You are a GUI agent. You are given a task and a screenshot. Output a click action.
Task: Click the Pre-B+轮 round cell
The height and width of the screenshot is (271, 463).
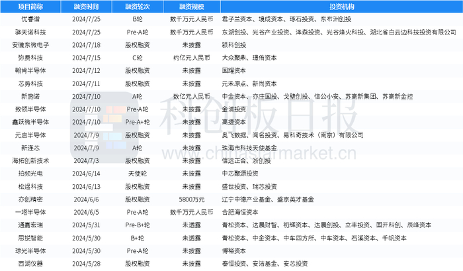point(138,225)
